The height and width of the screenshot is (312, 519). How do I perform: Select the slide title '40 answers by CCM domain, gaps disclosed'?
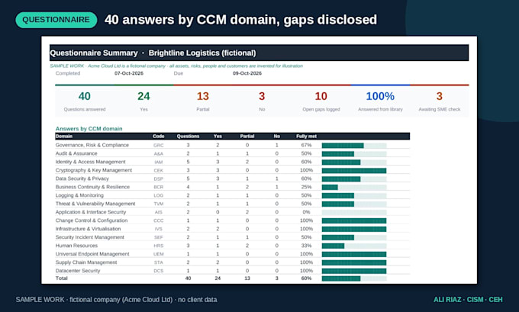240,20
